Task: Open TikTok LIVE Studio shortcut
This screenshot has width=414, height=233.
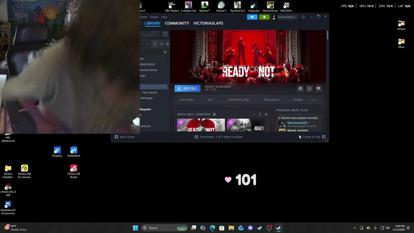Action: click(73, 172)
